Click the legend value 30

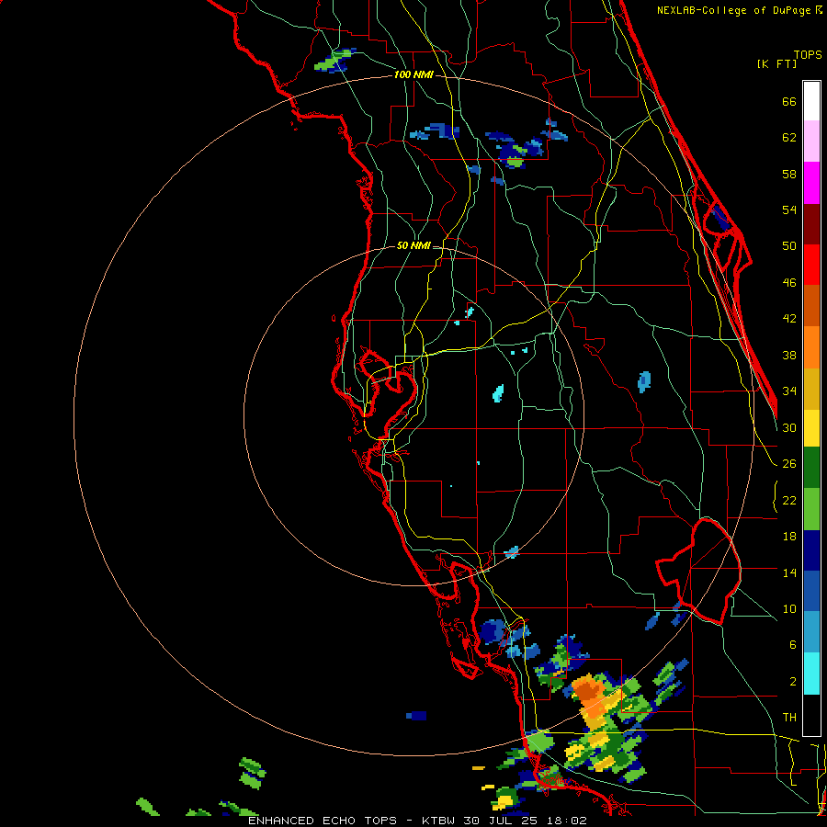tap(789, 427)
